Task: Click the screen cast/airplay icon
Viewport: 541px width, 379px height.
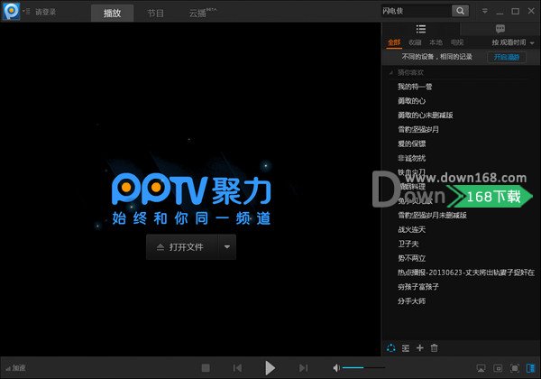Action: tap(481, 368)
